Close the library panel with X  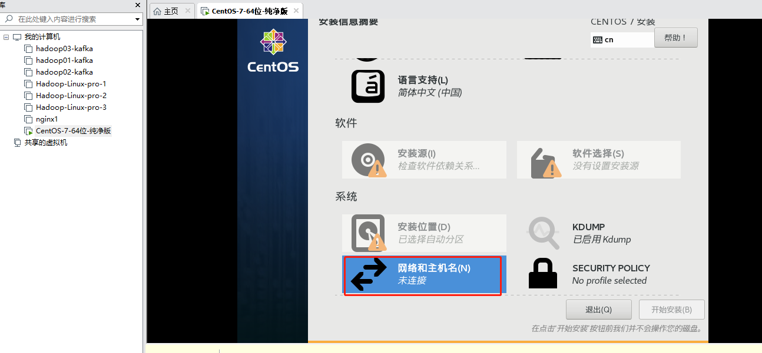click(138, 5)
